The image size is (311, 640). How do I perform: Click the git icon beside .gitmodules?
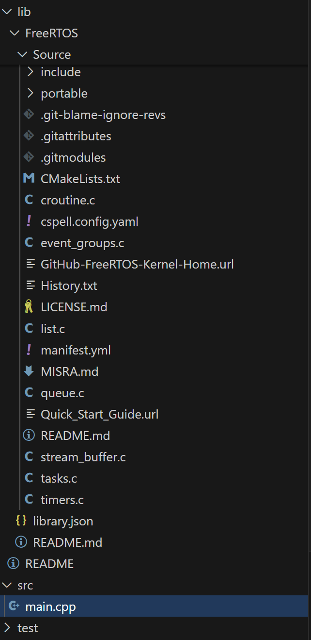[x=29, y=157]
